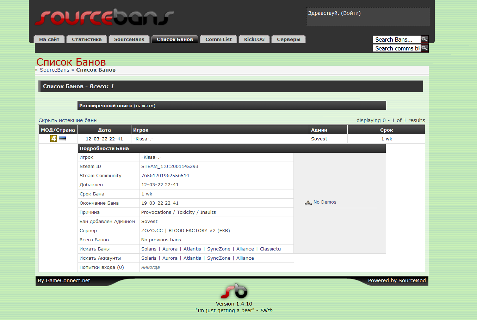Go to the Серверы tab

coord(289,40)
